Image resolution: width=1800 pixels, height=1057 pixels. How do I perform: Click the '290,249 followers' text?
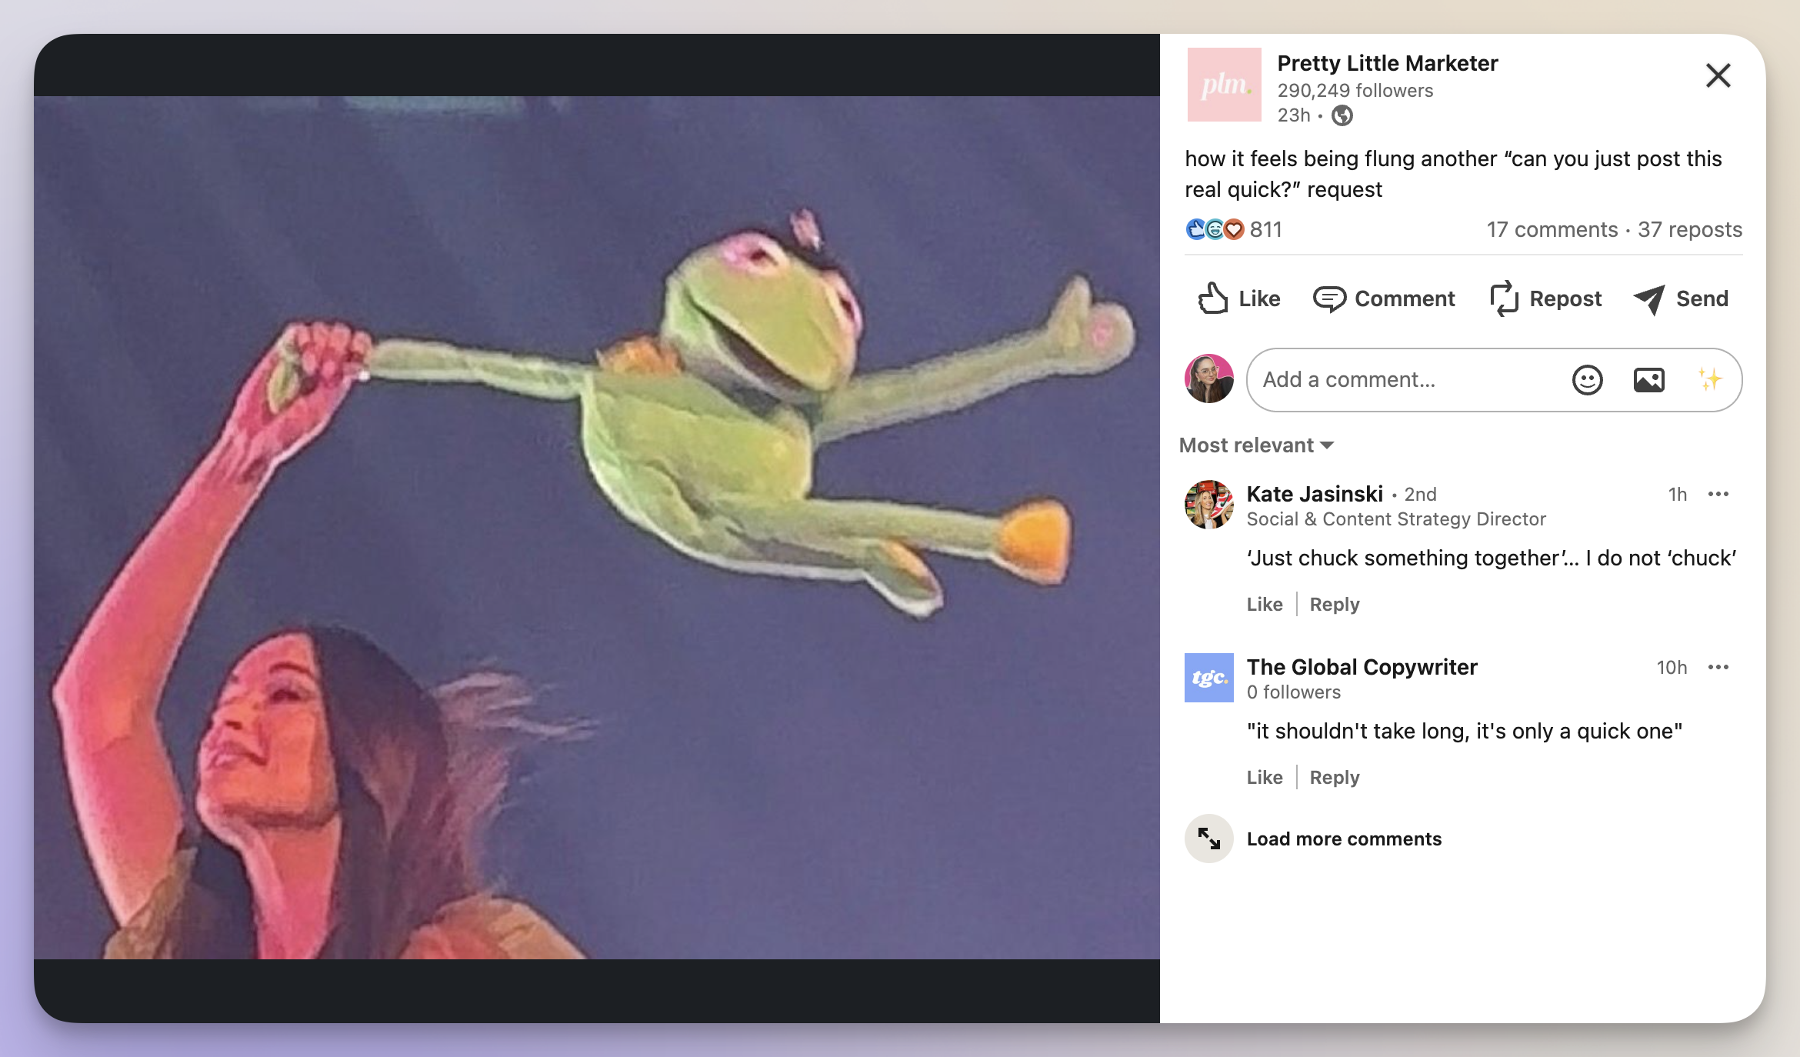[1355, 91]
